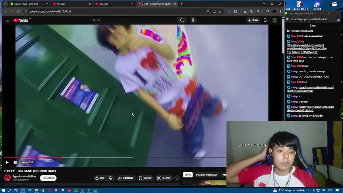This screenshot has width=343, height=193.
Task: Seek on the video progress bar
Action: pyautogui.click(x=115, y=158)
